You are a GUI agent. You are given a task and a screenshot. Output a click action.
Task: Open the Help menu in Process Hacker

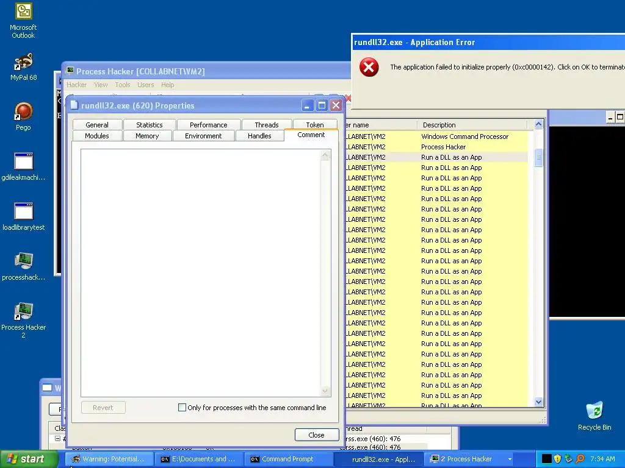pyautogui.click(x=167, y=85)
